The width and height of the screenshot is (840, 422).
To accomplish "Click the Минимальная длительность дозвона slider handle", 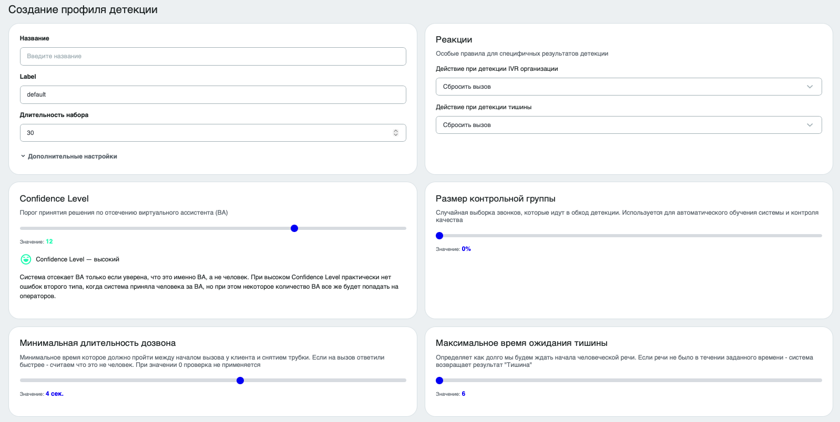I will [240, 381].
